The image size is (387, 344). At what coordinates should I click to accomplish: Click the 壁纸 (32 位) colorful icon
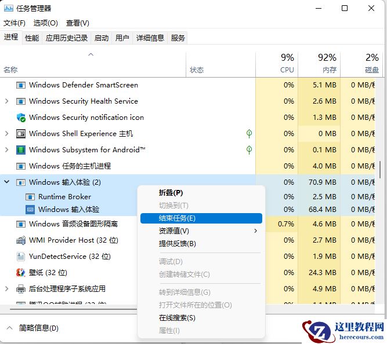tap(21, 273)
